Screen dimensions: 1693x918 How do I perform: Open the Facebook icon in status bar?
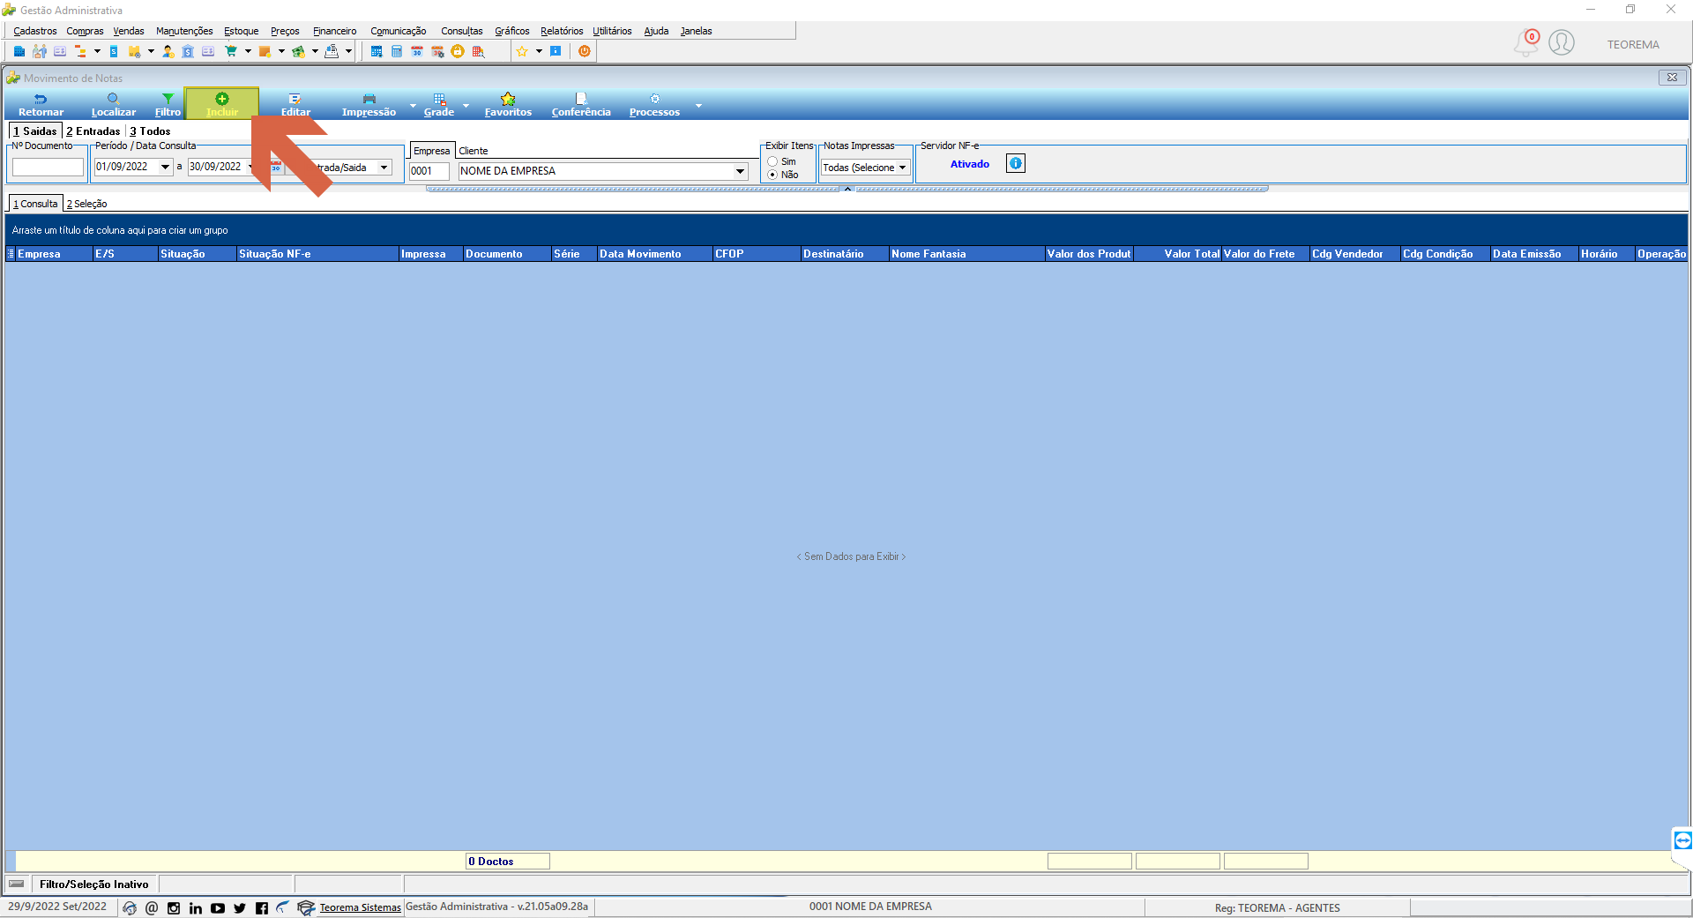[262, 907]
